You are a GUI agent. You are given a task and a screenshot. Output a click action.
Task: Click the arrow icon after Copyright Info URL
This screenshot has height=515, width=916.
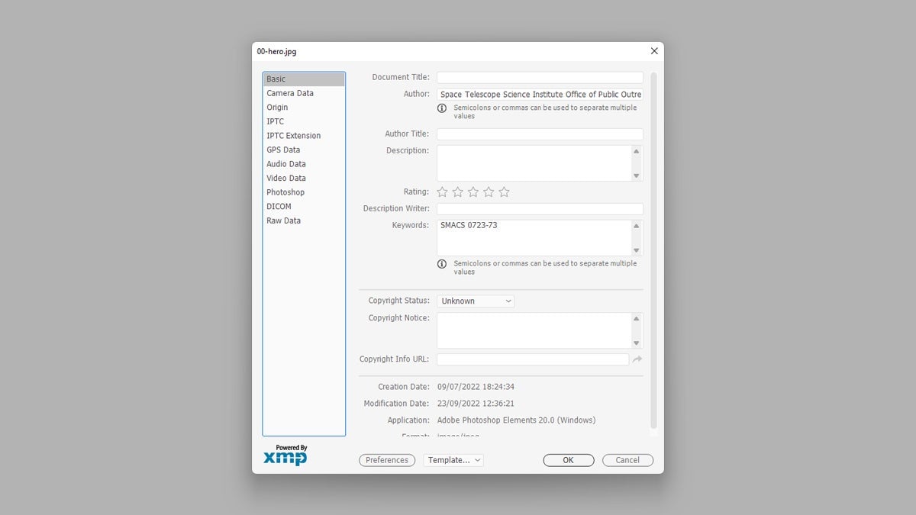pyautogui.click(x=637, y=359)
